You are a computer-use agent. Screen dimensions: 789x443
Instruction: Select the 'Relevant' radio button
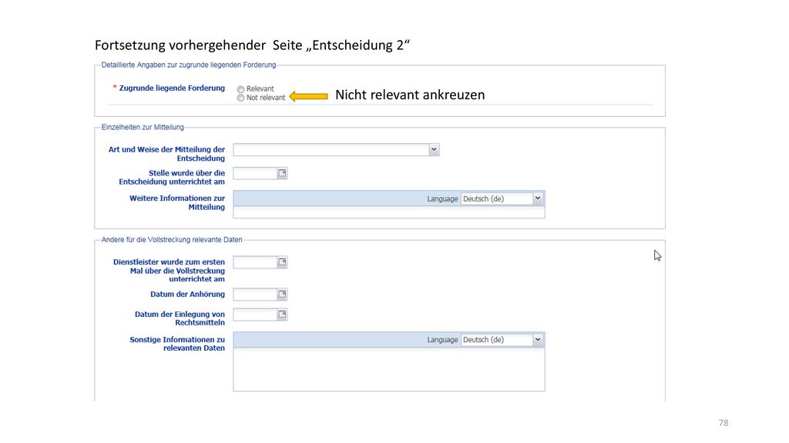(x=240, y=89)
